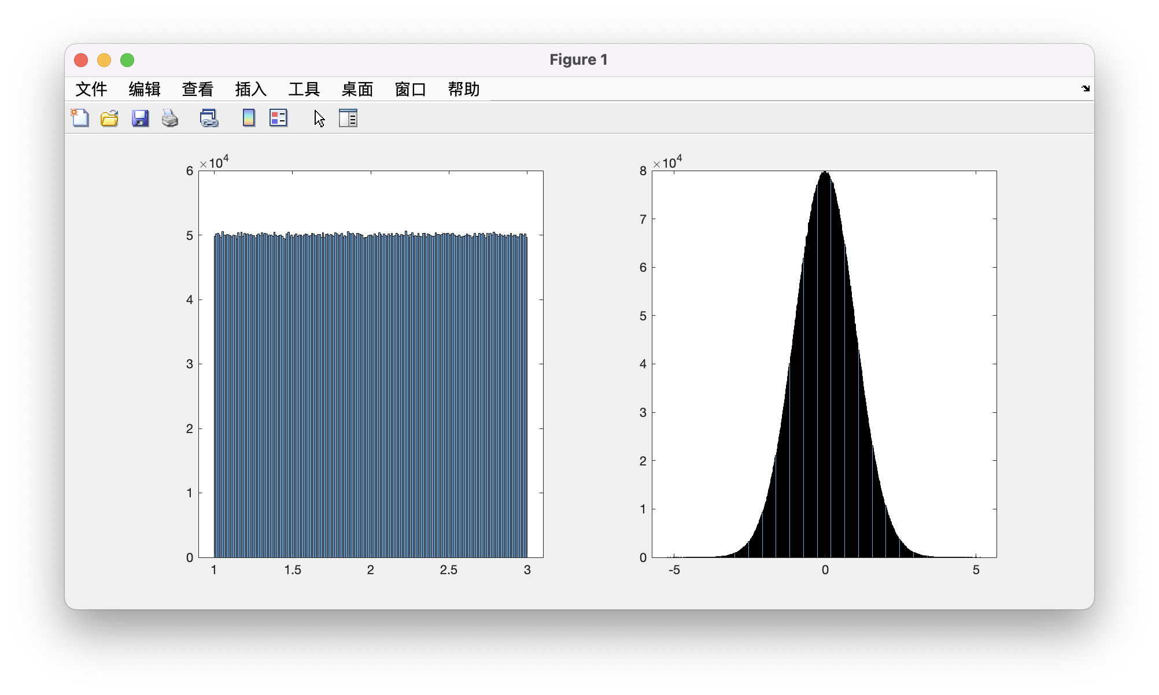Open the 窗口 menu
Screen dimensions: 1159x695
[x=411, y=89]
